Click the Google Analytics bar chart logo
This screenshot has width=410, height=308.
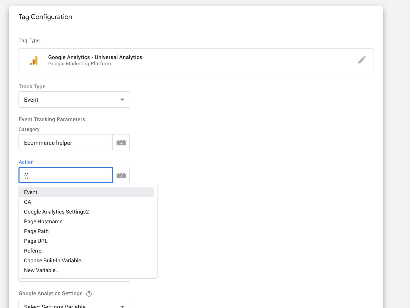[34, 60]
